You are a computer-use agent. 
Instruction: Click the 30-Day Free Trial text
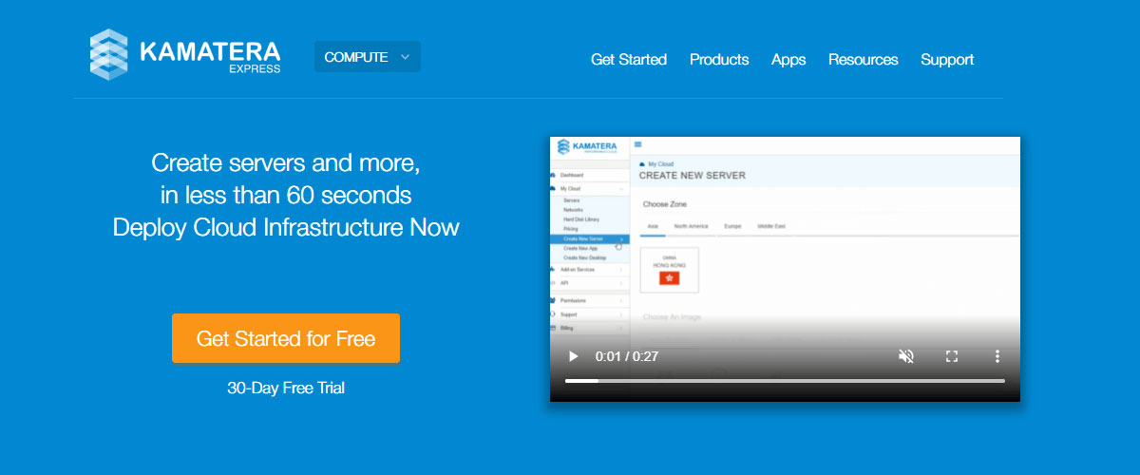[286, 388]
